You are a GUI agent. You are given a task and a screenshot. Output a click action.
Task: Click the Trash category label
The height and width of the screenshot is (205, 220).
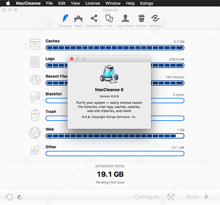[51, 112]
